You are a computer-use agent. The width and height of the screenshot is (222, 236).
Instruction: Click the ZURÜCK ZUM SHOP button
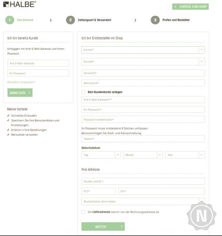(190, 7)
